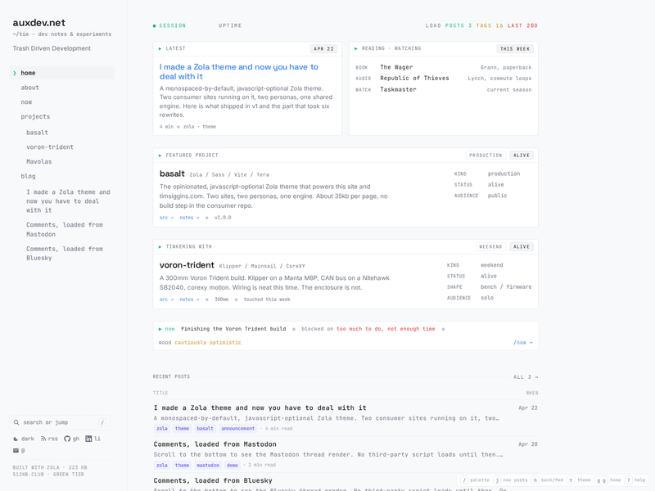Open sidebar post Comments, loaded from Mastodon
The image size is (655, 491).
tap(65, 230)
